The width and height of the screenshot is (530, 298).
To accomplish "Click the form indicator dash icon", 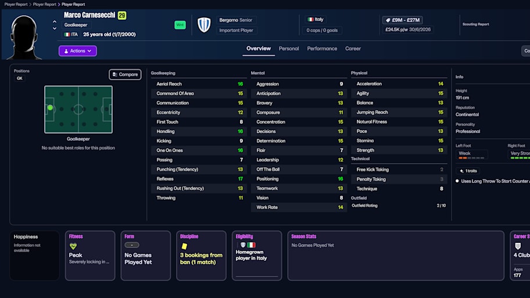I will (x=131, y=245).
